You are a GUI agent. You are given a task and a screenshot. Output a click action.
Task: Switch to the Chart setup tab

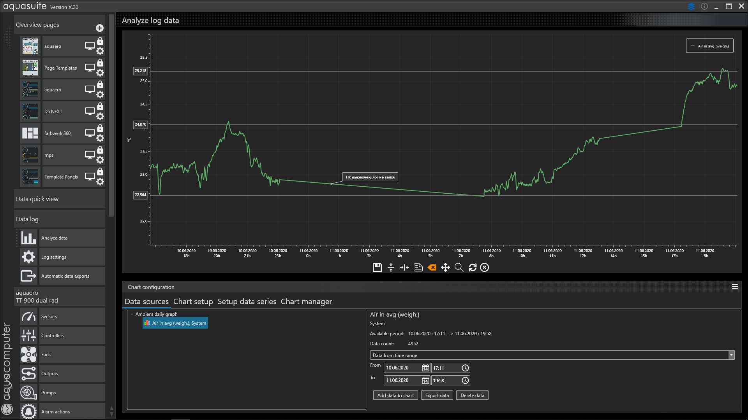pyautogui.click(x=193, y=301)
